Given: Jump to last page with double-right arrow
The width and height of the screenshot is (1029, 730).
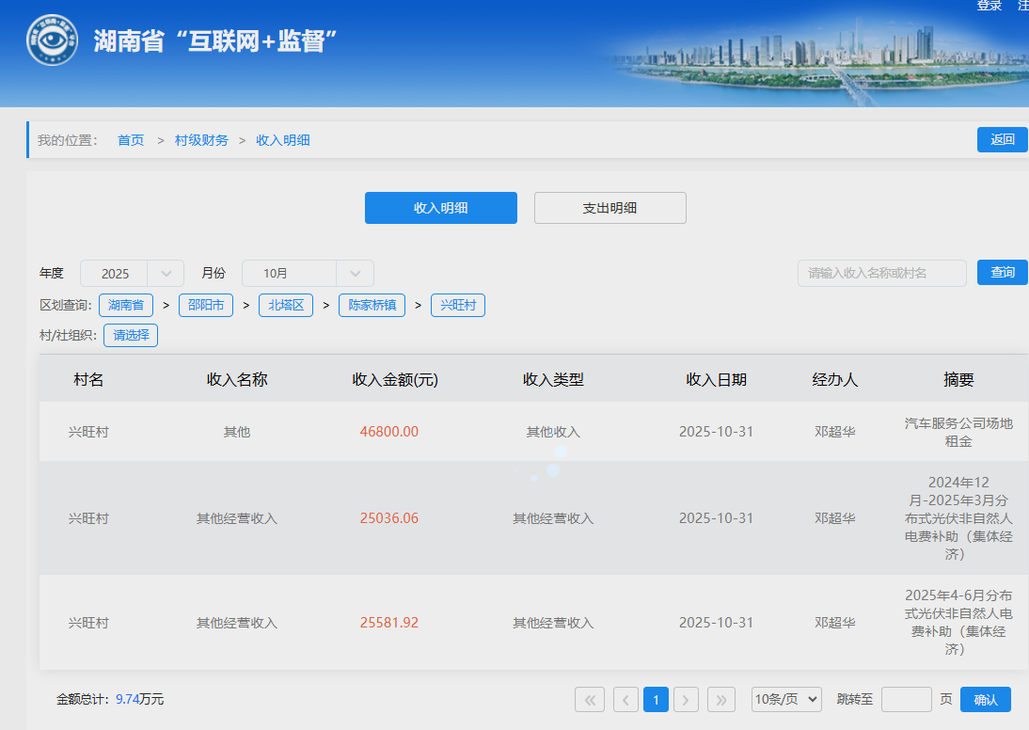Looking at the screenshot, I should pyautogui.click(x=721, y=700).
